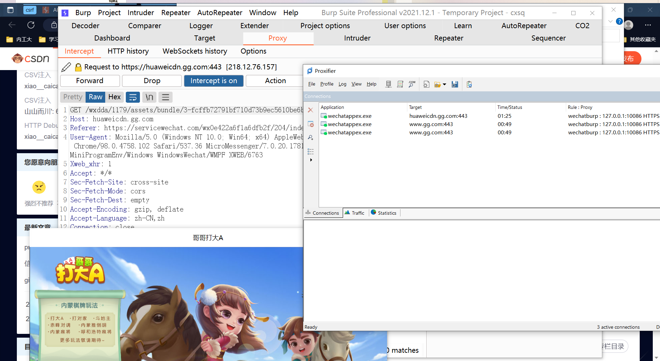Open the Project options tab
The height and width of the screenshot is (361, 660).
[325, 26]
